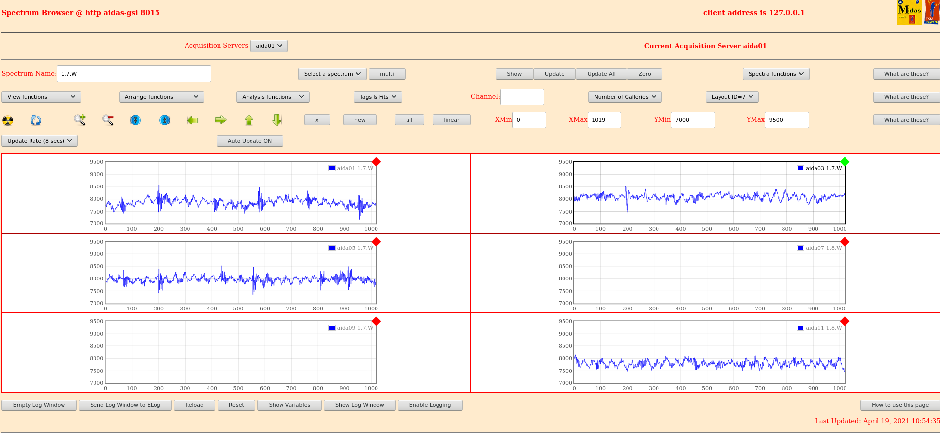Image resolution: width=940 pixels, height=433 pixels.
Task: Shift spectrum with the green right arrow
Action: (x=221, y=120)
